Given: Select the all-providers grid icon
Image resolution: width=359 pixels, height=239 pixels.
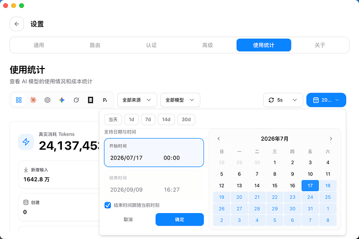Looking at the screenshot, I should pyautogui.click(x=19, y=100).
